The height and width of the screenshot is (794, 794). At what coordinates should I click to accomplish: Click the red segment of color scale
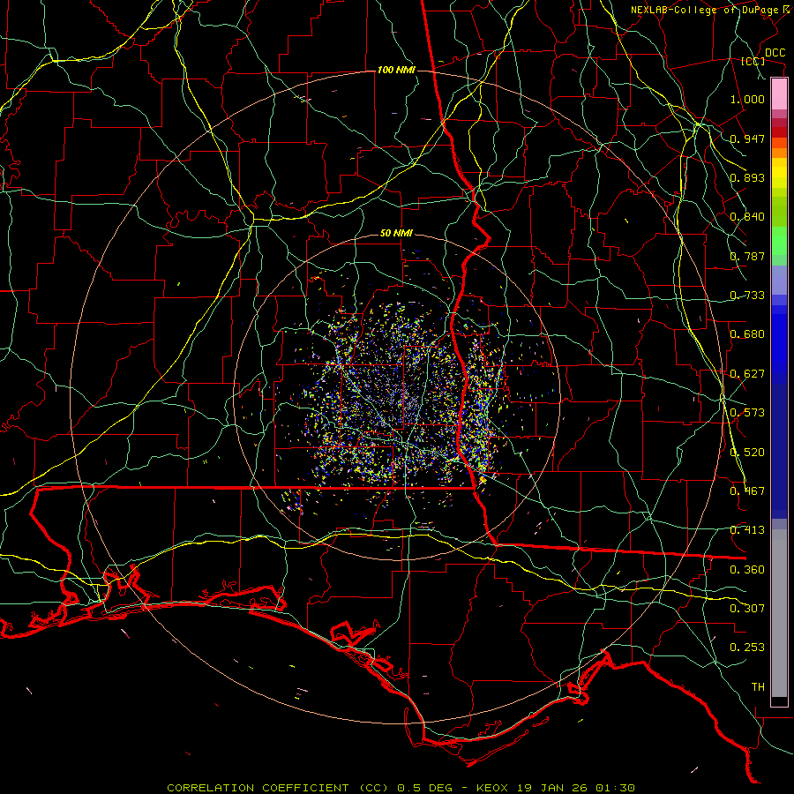[779, 132]
